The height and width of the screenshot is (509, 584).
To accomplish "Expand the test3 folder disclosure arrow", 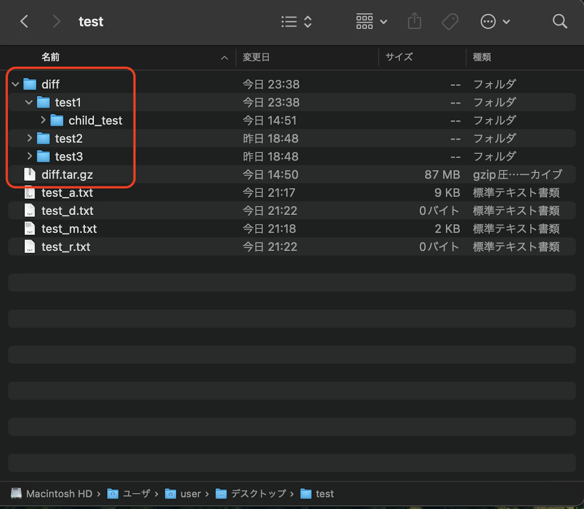I will click(29, 156).
